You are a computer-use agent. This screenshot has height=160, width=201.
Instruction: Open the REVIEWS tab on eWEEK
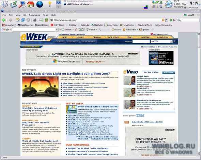(x=80, y=37)
